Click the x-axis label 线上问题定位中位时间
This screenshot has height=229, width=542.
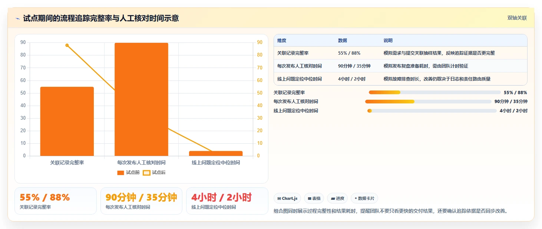[x=216, y=163]
